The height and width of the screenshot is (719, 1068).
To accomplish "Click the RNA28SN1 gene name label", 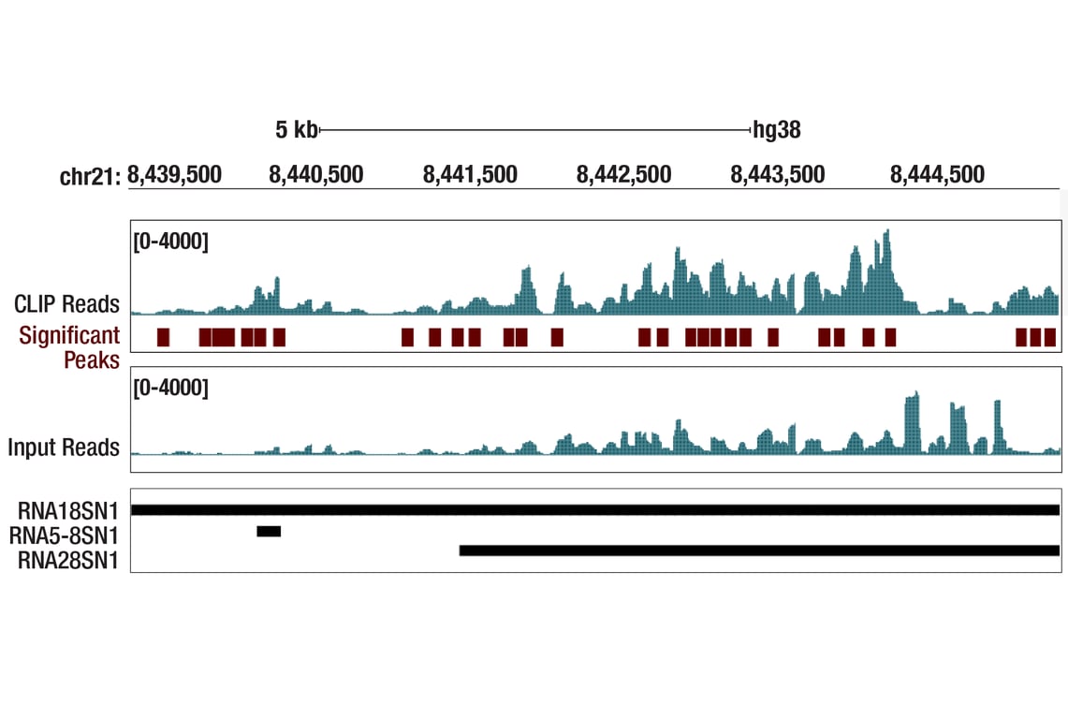I will 68,560.
